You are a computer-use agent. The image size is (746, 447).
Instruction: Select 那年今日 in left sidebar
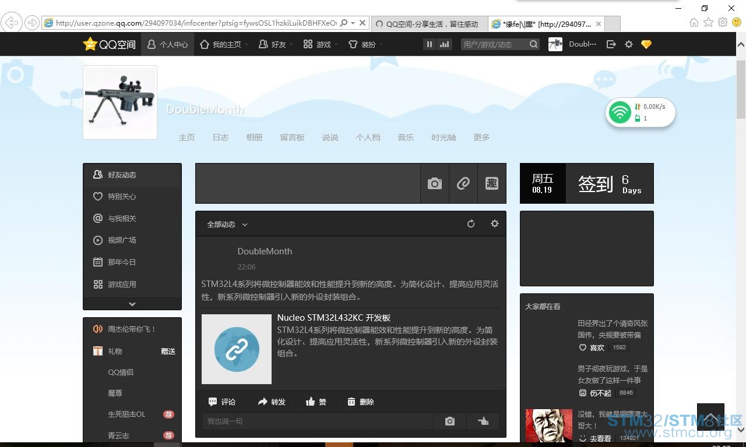tap(132, 262)
